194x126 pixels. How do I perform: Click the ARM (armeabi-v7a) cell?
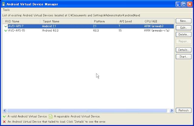[157, 30]
